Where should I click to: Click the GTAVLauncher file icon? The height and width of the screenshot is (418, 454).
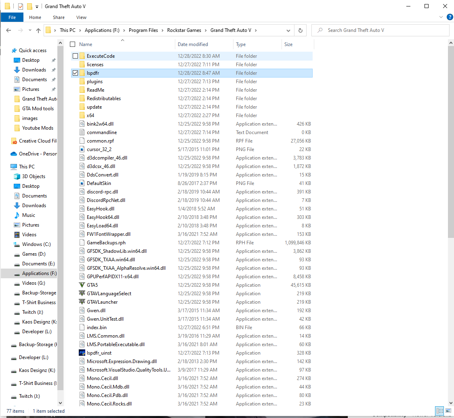(x=82, y=302)
